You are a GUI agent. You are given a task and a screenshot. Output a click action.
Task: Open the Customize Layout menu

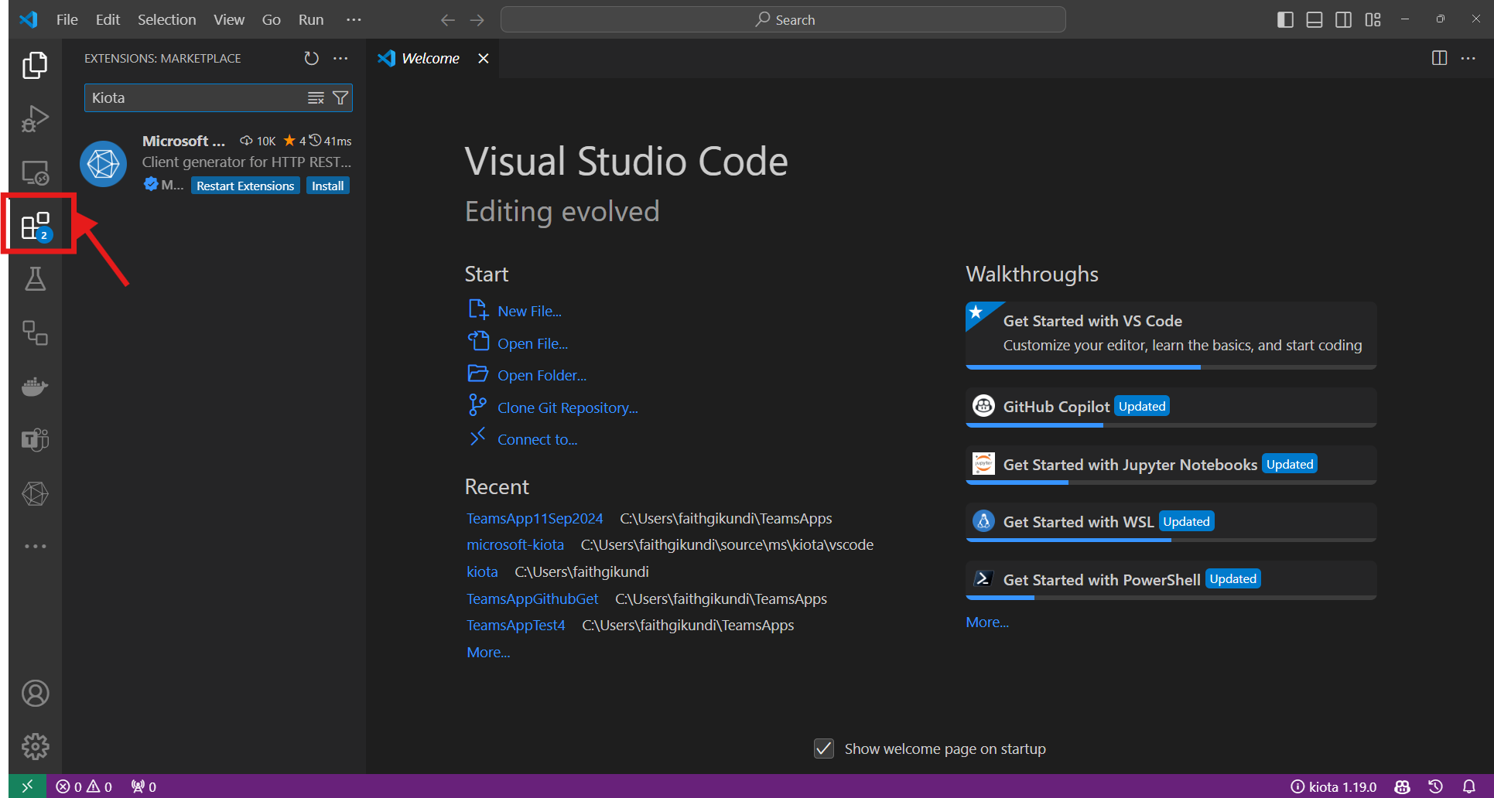(x=1373, y=20)
